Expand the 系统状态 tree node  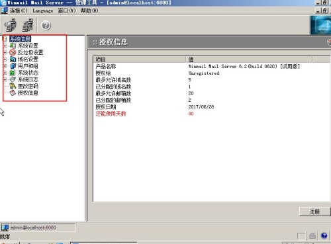click(5, 73)
